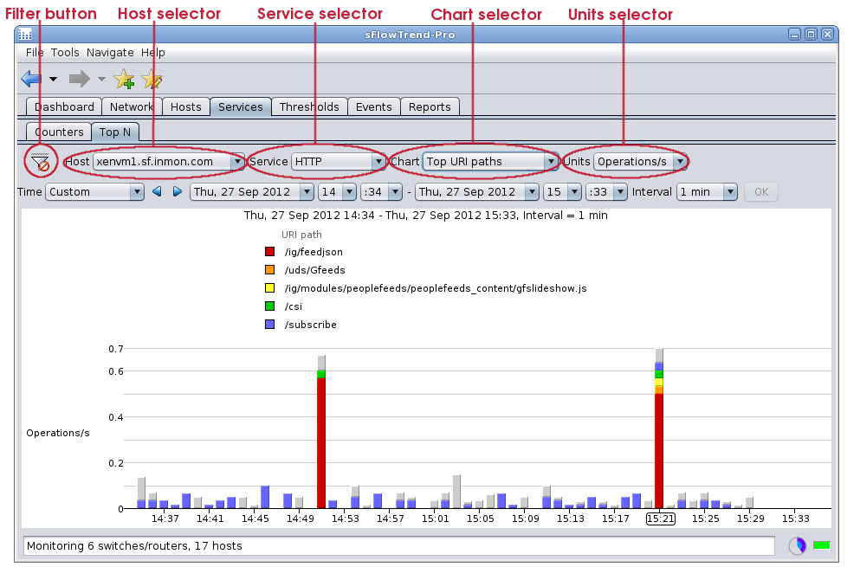
Task: Click the filter funnel button
Action: pos(39,161)
